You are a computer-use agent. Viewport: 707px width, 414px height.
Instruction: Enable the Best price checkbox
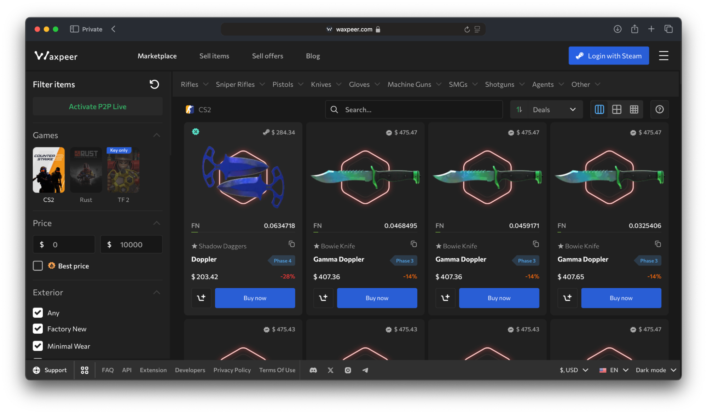pos(38,266)
